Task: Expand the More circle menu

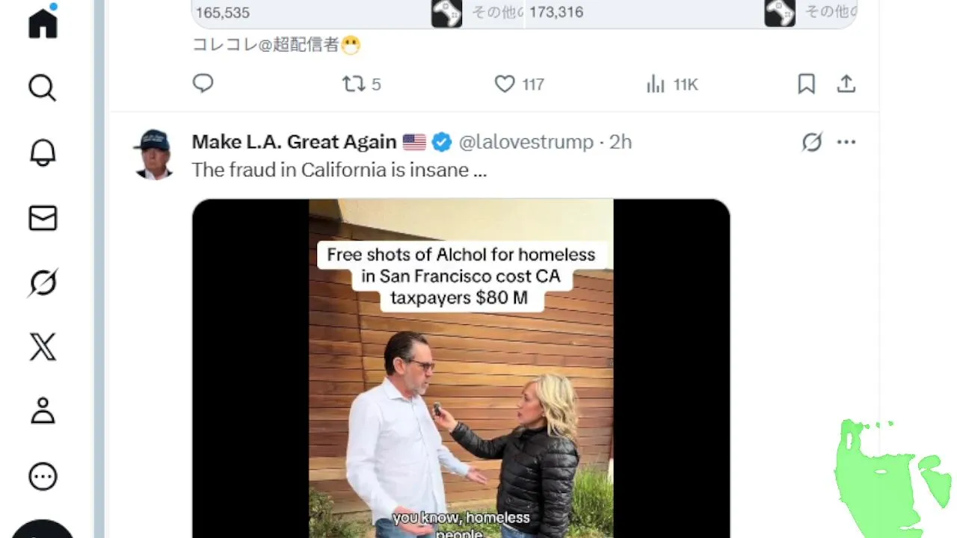Action: point(43,476)
